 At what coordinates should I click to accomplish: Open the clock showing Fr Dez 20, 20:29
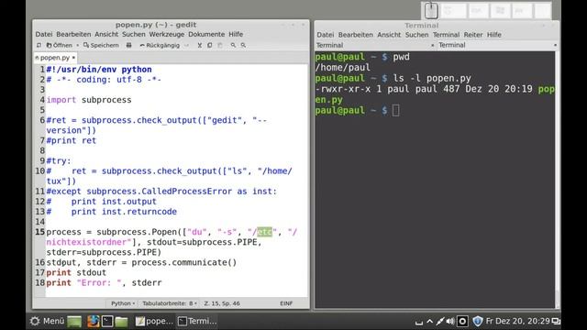[x=517, y=321]
